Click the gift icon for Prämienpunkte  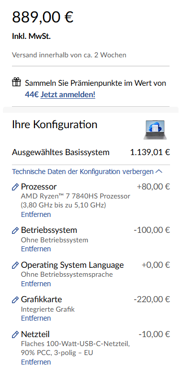(16, 82)
